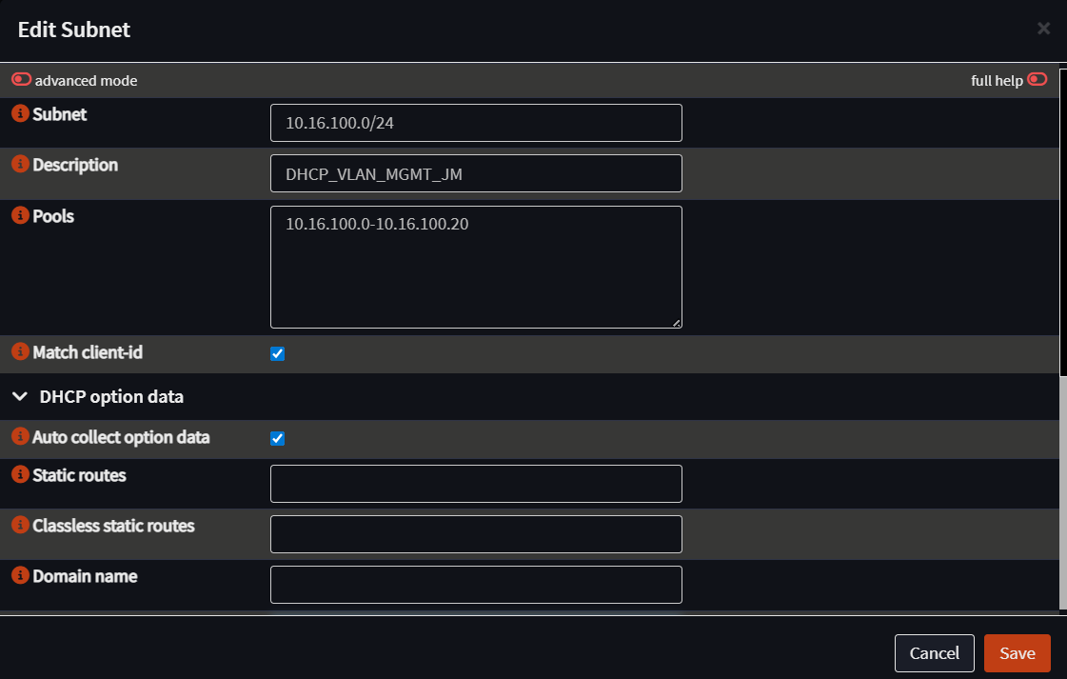Collapse the DHCP option data section

click(x=20, y=396)
